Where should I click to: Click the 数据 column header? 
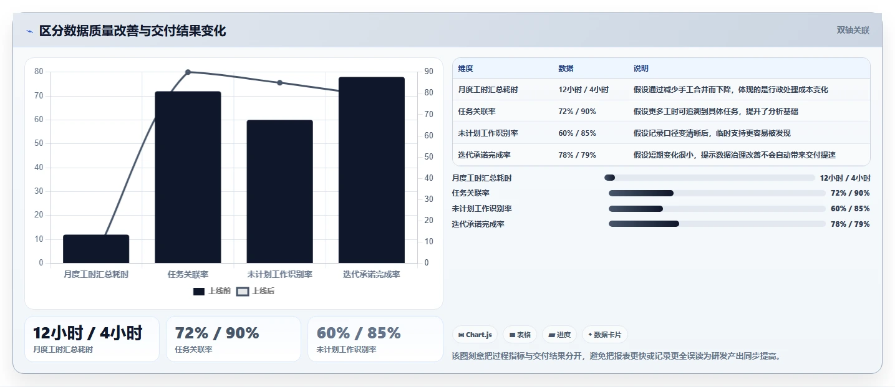(566, 69)
